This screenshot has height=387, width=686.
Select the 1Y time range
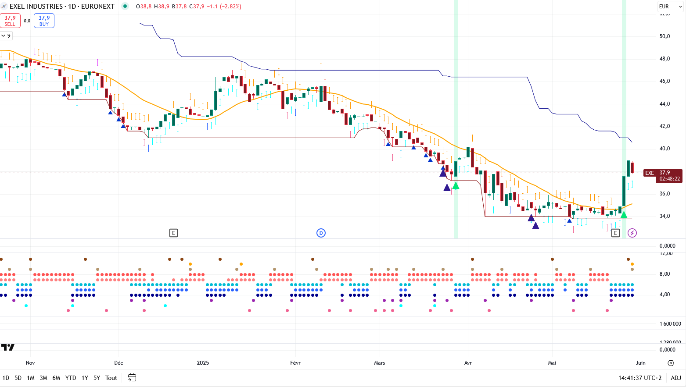click(x=85, y=378)
